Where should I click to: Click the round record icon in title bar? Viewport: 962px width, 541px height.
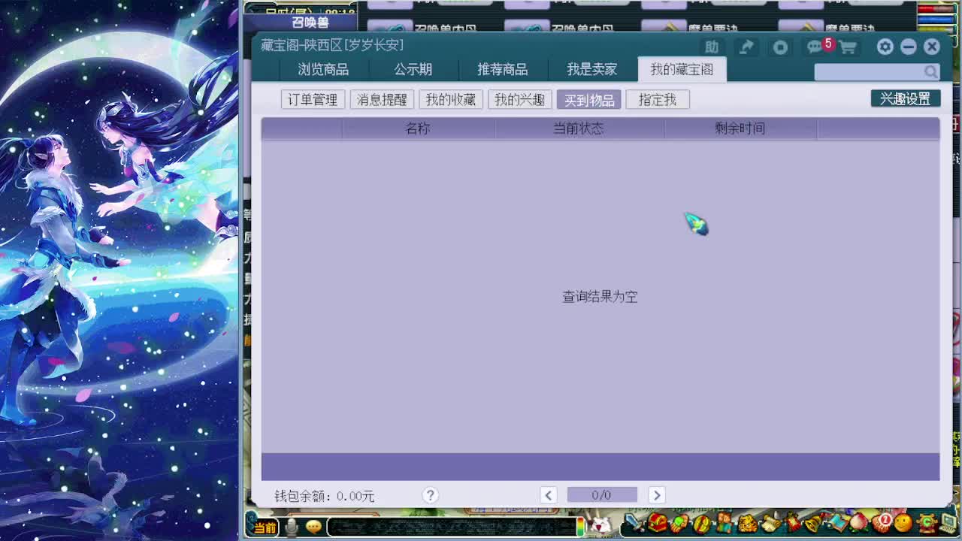coord(780,47)
